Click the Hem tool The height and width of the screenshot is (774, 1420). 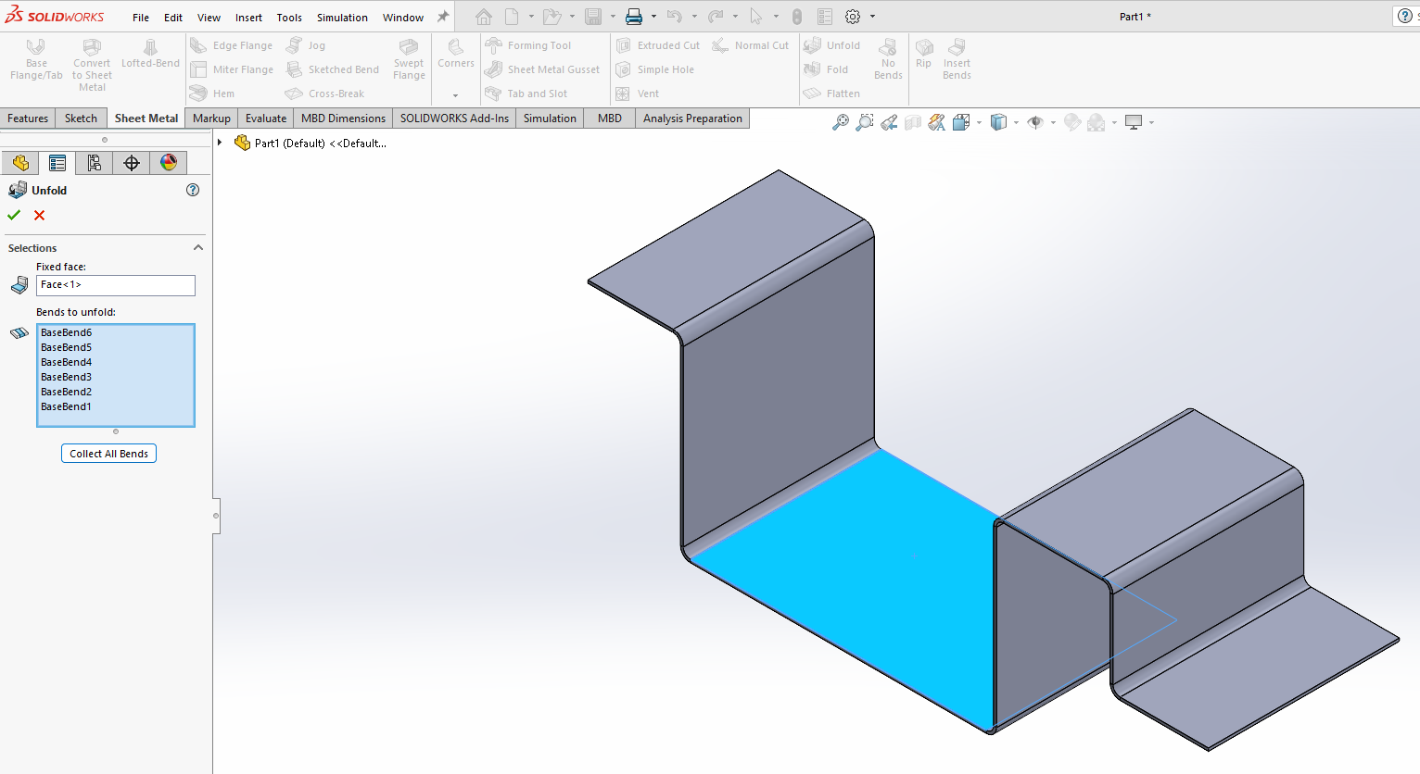212,94
